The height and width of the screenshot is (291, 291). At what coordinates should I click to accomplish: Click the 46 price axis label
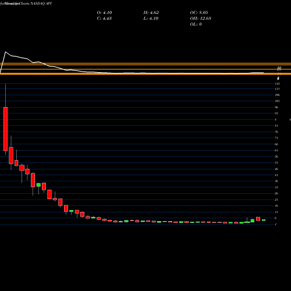276,169
